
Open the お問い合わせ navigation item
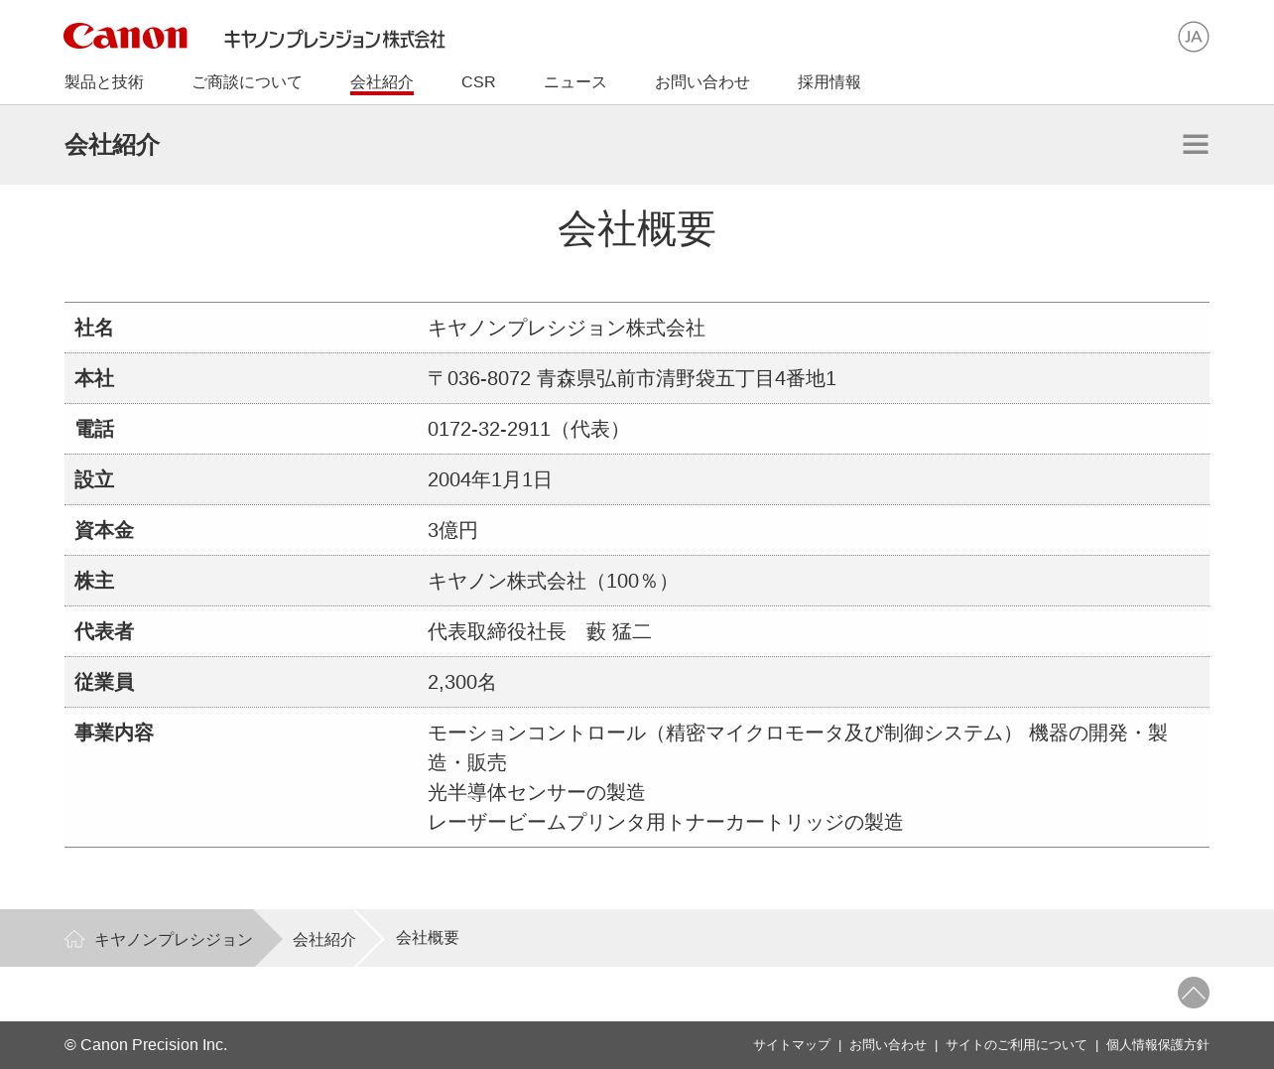(x=702, y=82)
